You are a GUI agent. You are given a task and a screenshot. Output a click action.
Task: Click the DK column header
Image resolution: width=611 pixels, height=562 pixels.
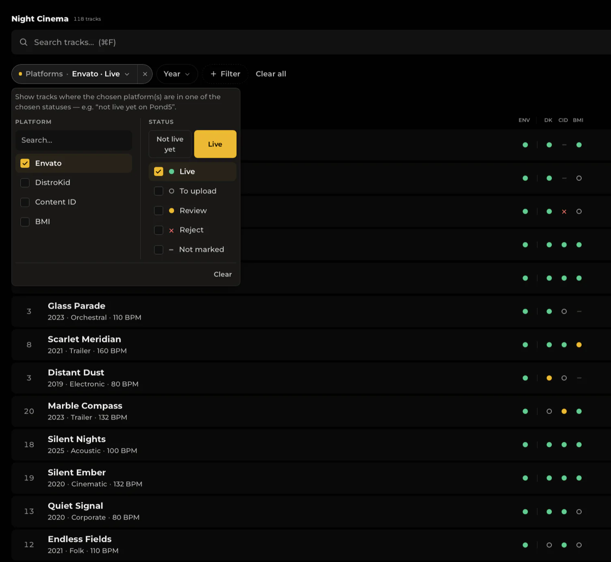click(x=548, y=120)
